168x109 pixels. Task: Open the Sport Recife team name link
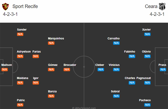point(25,6)
